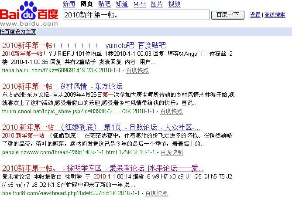The height and width of the screenshot is (199, 292).
Task: Switch to 贴吧 tab
Action: [104, 4]
